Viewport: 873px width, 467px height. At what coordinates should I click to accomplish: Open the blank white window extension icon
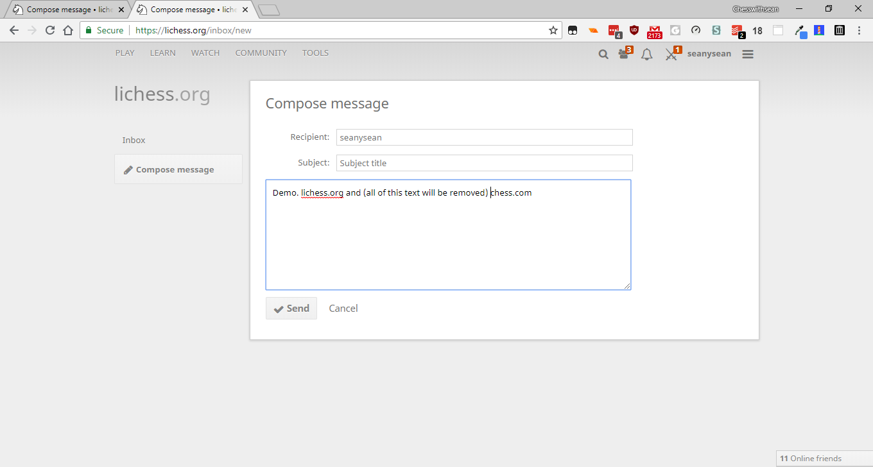coord(778,30)
